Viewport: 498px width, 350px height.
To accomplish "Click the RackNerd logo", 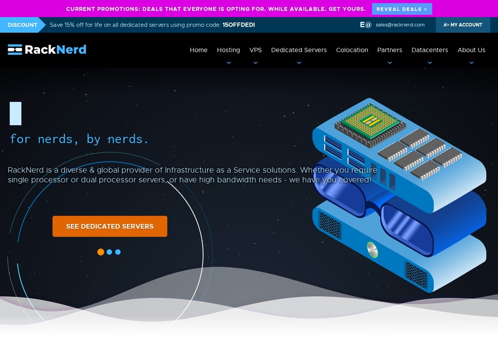I will (47, 49).
